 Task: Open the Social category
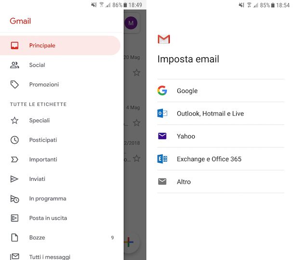[60, 65]
